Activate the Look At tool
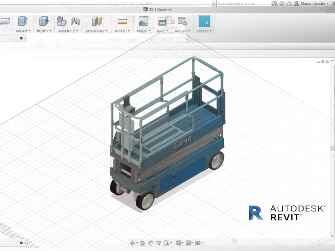Screen dimensions: 335x251 point(142,243)
